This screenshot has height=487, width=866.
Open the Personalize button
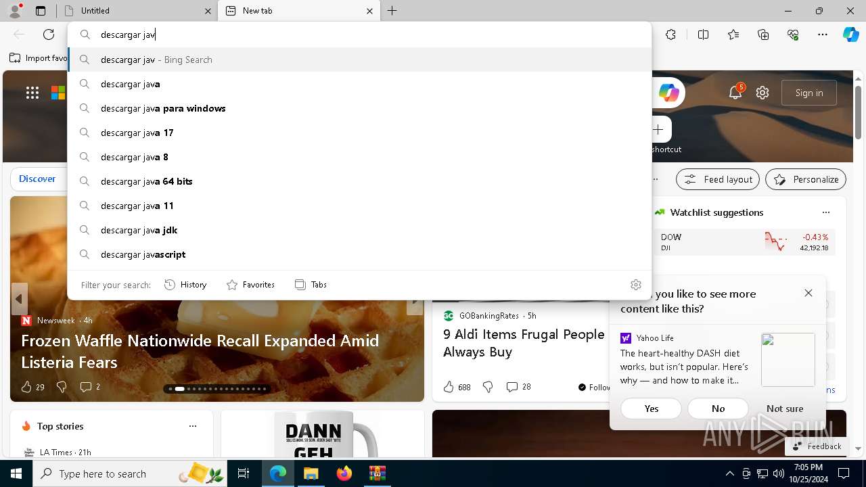coord(806,179)
